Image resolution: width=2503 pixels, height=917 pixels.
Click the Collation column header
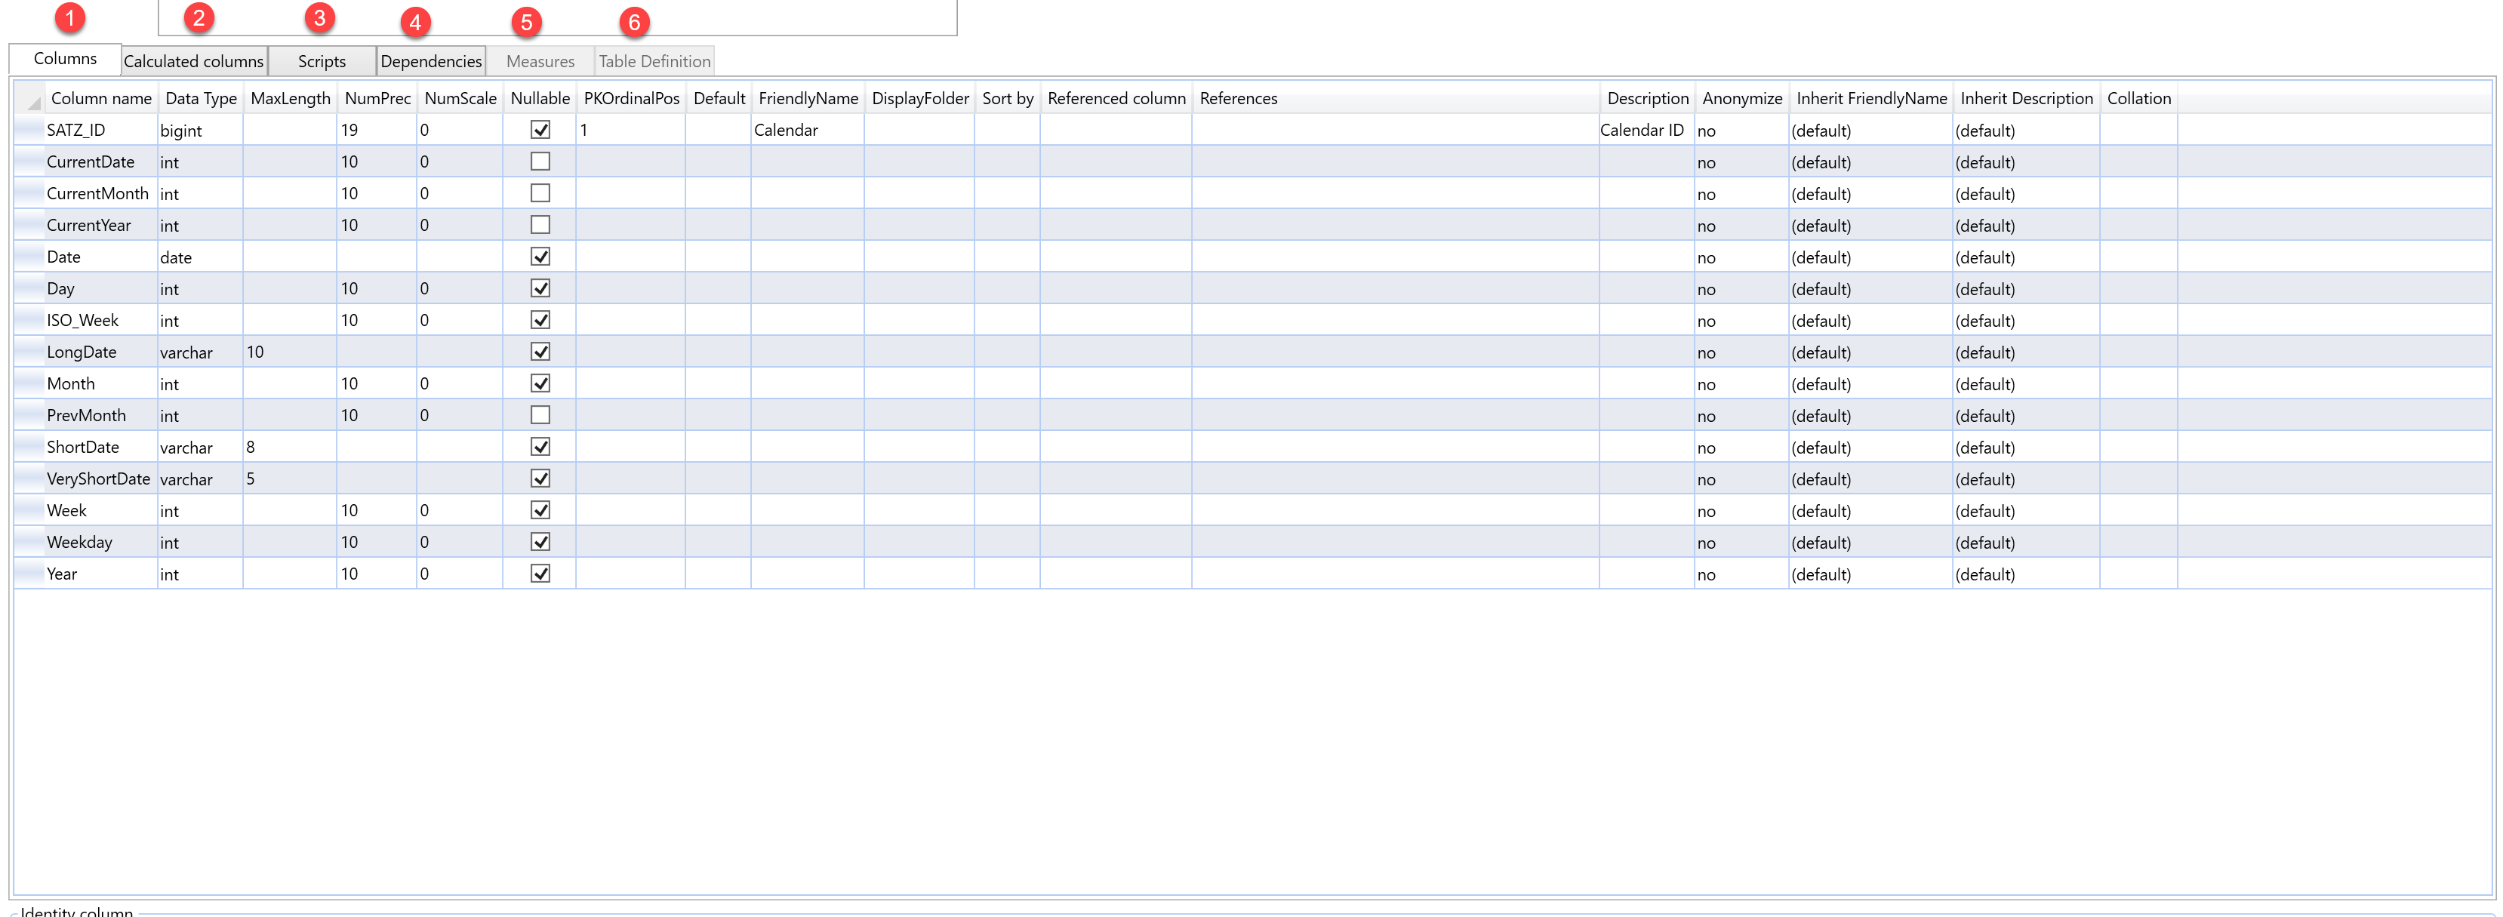pos(2138,98)
